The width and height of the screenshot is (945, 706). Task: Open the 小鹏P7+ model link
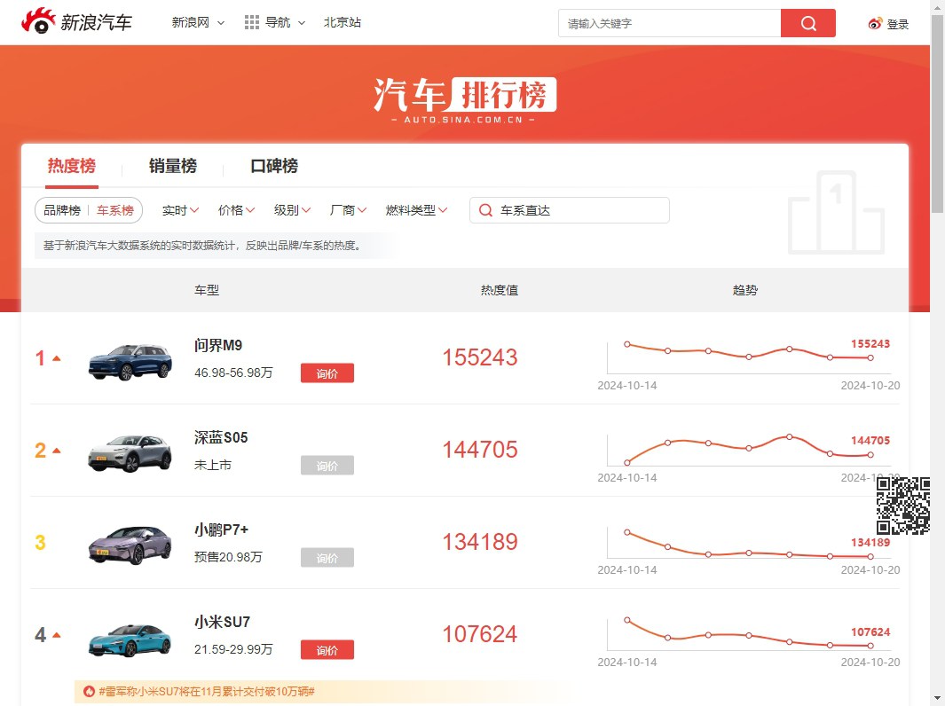click(x=221, y=529)
